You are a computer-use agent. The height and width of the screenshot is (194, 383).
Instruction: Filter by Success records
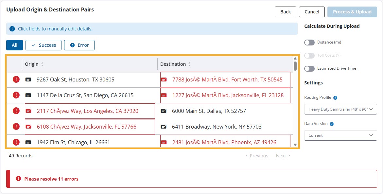pyautogui.click(x=44, y=45)
